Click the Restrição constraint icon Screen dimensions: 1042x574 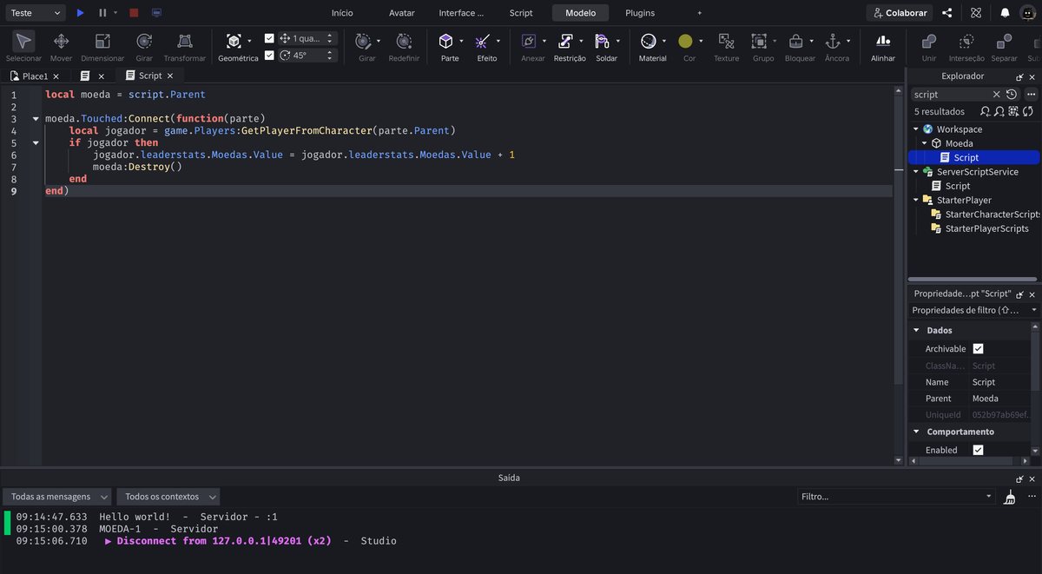[x=565, y=41]
